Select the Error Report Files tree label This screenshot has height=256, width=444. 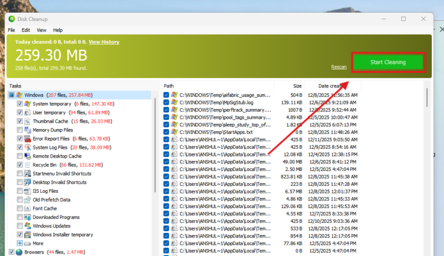[x=51, y=139]
